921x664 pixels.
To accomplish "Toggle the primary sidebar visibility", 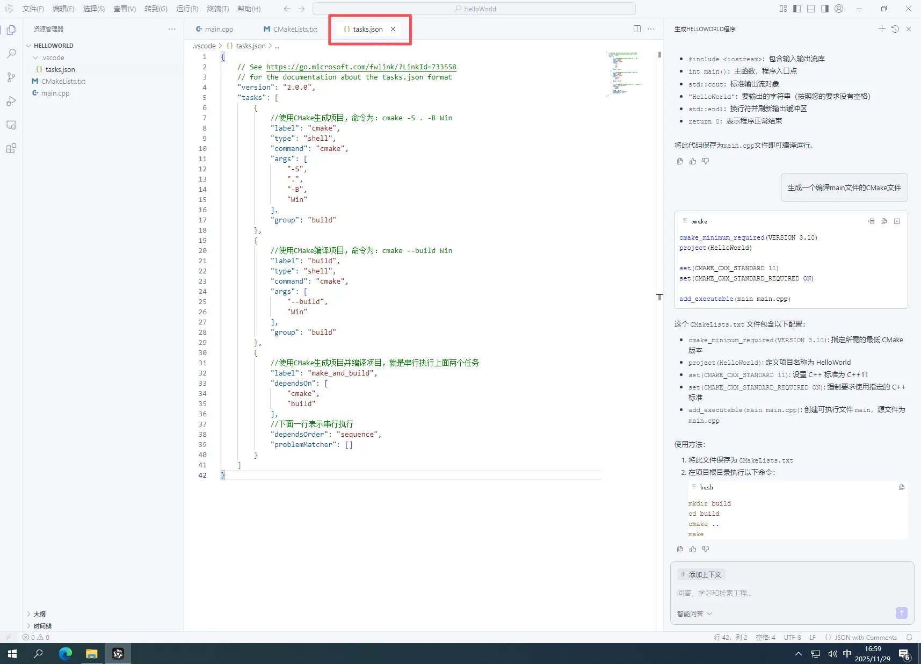I will point(797,9).
